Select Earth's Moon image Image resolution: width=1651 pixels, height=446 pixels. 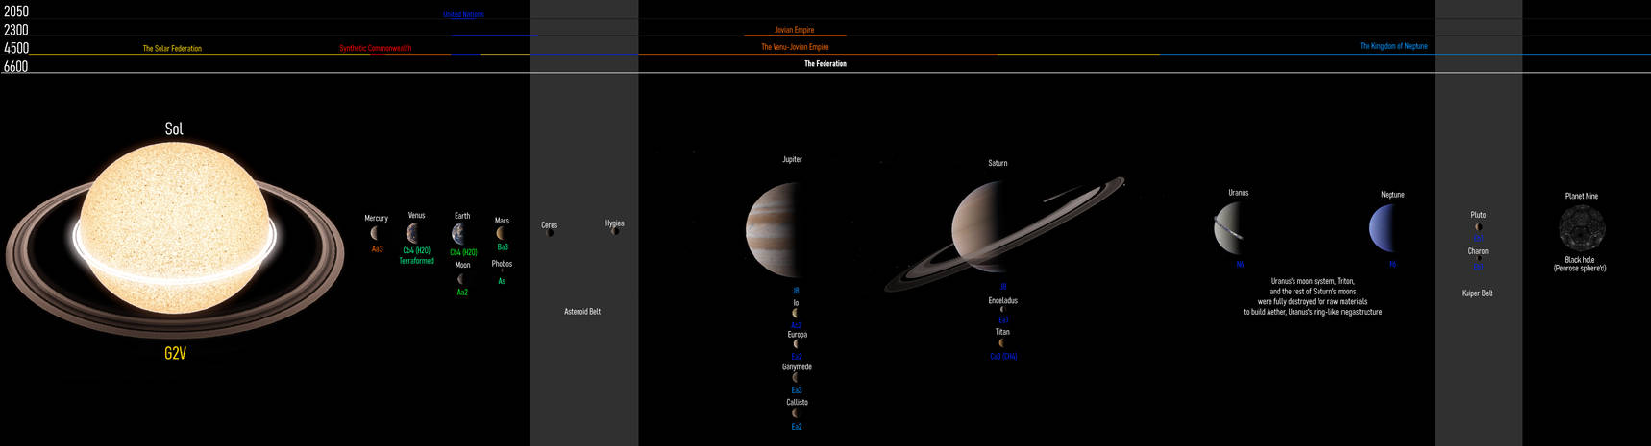(x=460, y=279)
